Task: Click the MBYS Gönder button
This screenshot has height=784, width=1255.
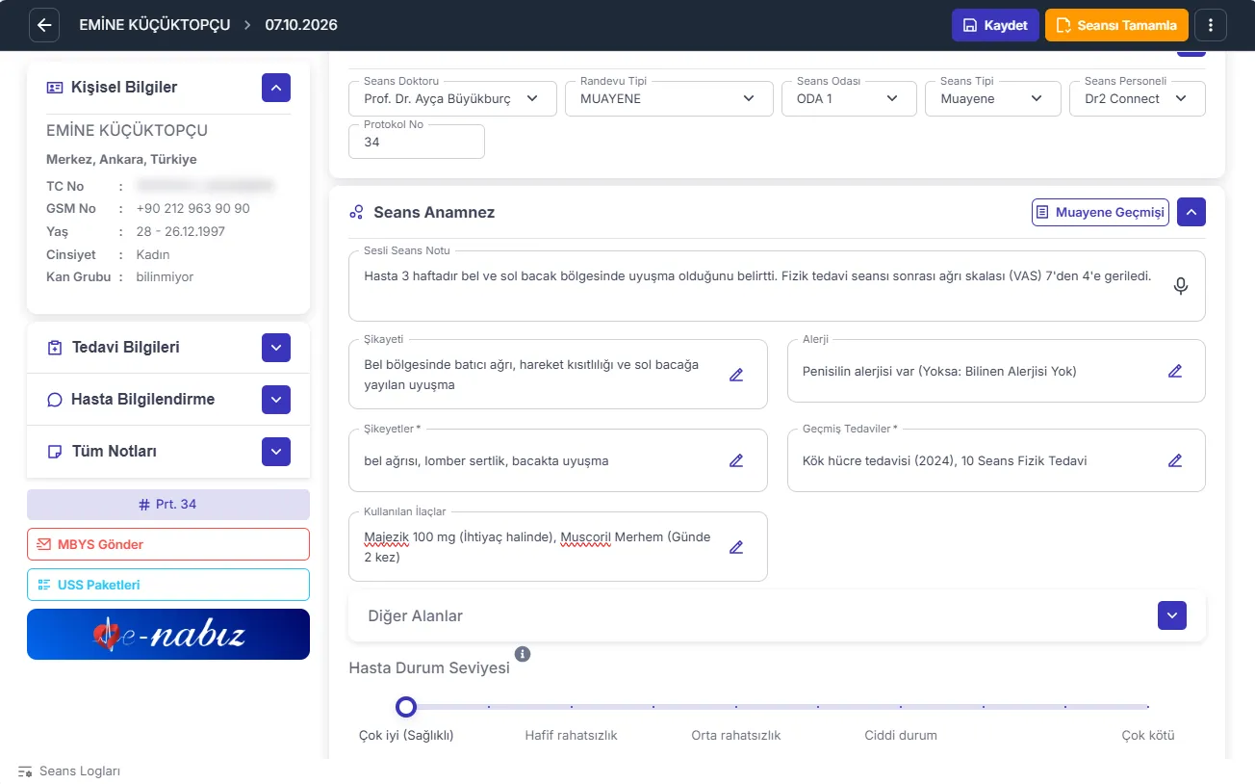Action: coord(168,544)
